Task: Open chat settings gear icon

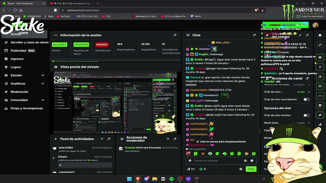Action: 241,169
